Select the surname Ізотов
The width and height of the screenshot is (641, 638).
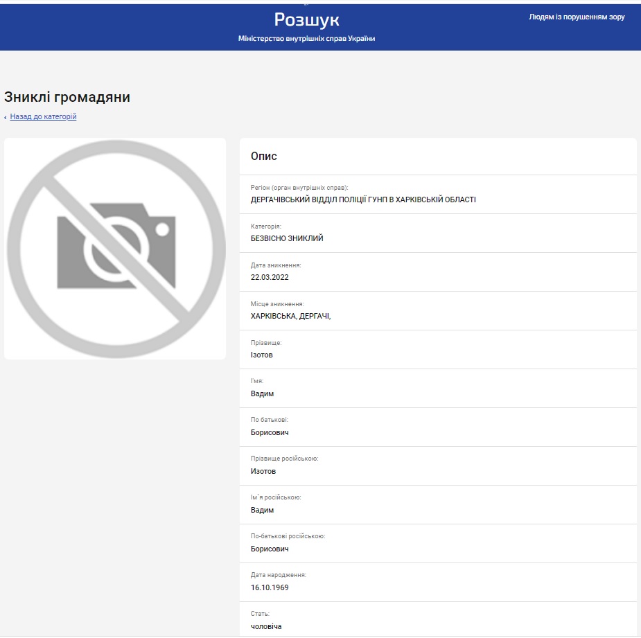point(263,355)
